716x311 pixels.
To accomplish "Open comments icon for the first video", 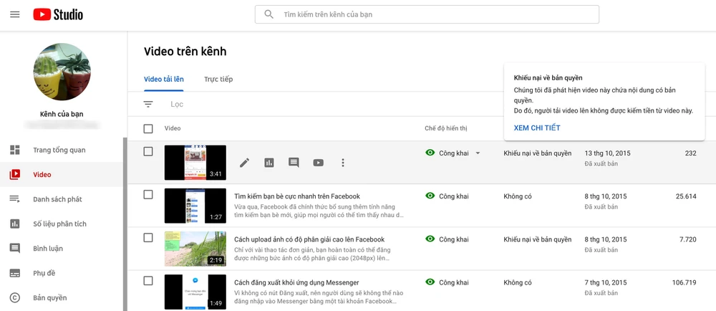I will (x=294, y=163).
